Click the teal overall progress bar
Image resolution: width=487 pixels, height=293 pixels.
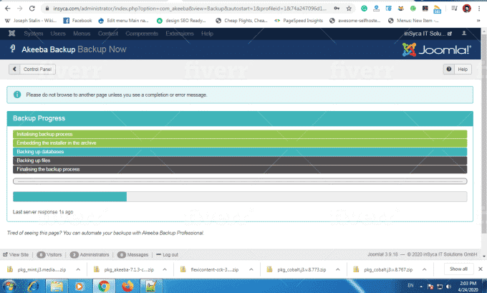[240, 197]
